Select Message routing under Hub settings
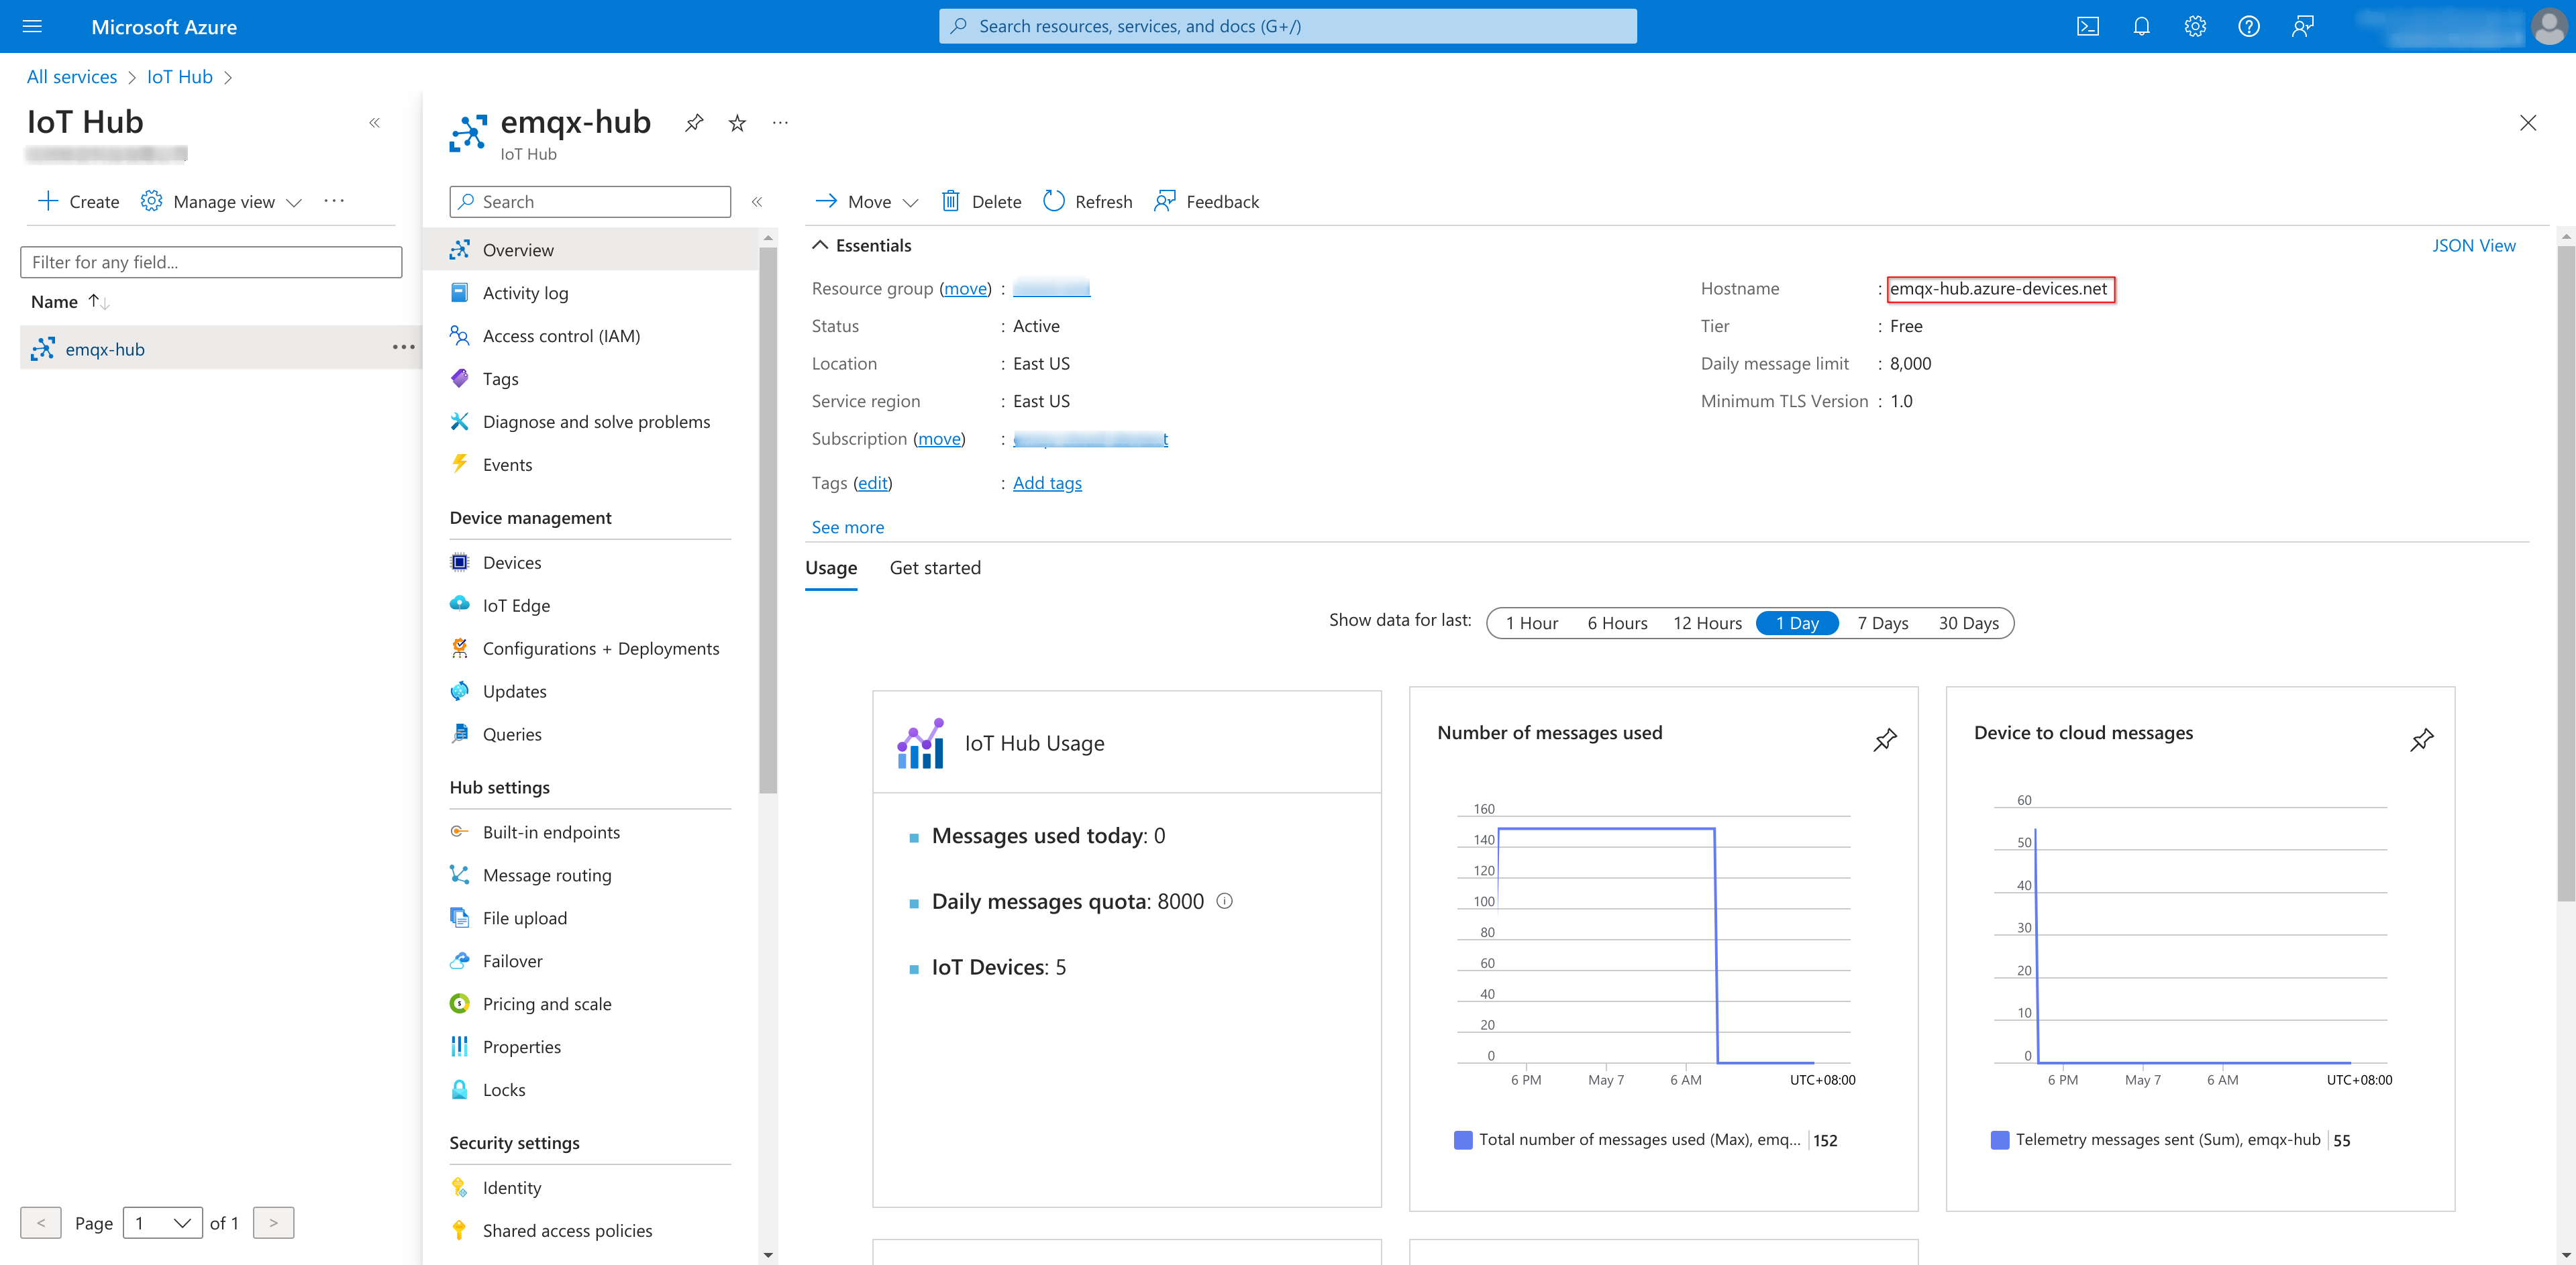Viewport: 2576px width, 1265px height. point(547,874)
